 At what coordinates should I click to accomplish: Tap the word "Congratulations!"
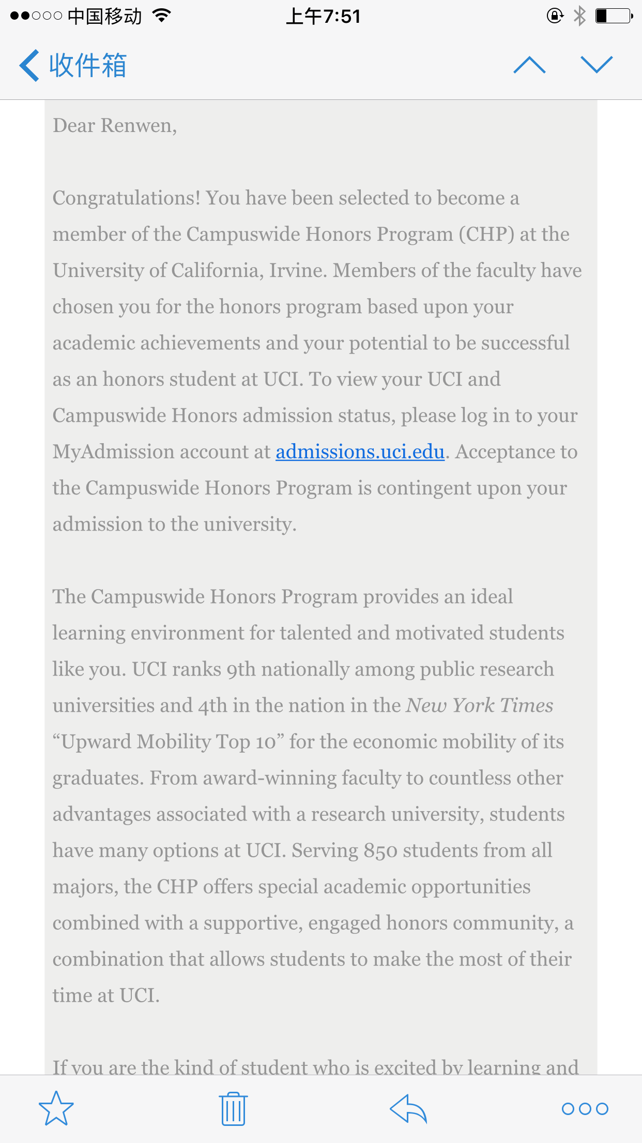point(127,198)
